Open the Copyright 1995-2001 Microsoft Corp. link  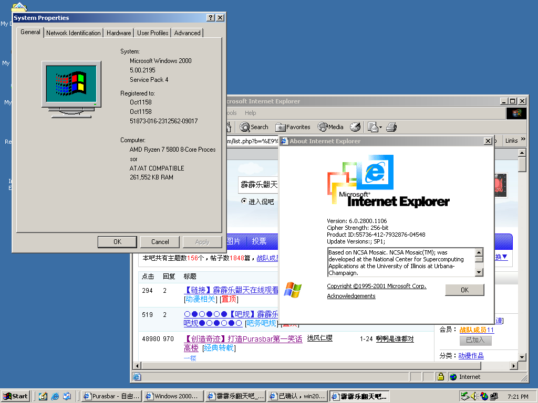click(x=376, y=286)
